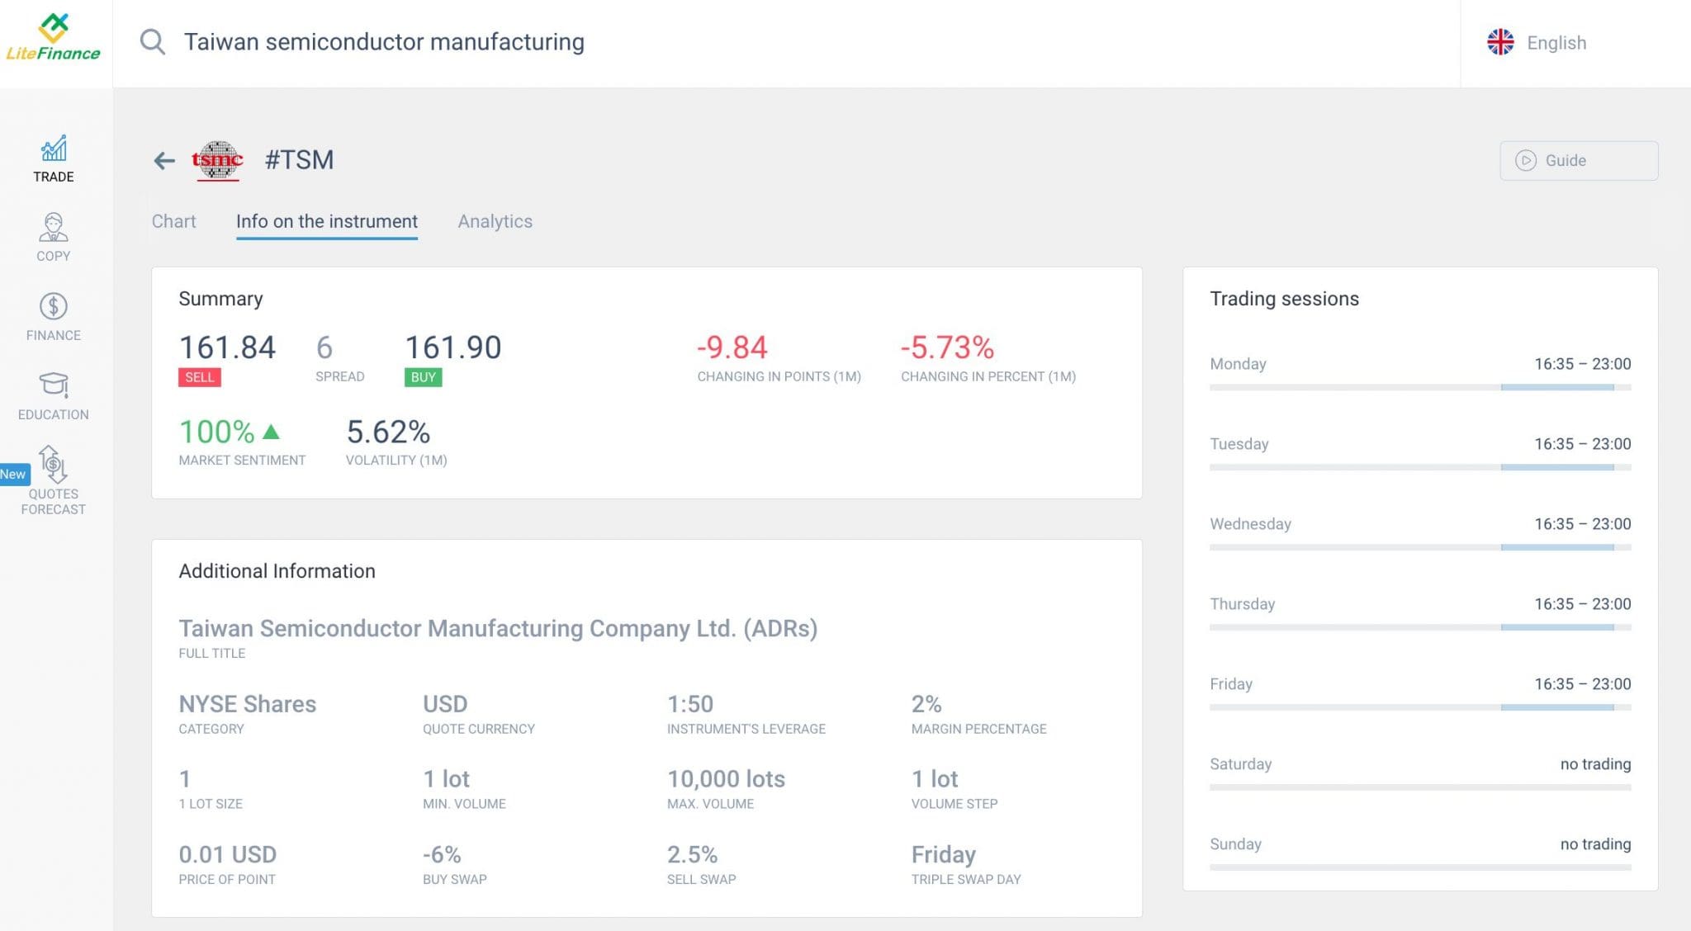The image size is (1691, 931).
Task: Switch to the Chart tab
Action: (173, 221)
